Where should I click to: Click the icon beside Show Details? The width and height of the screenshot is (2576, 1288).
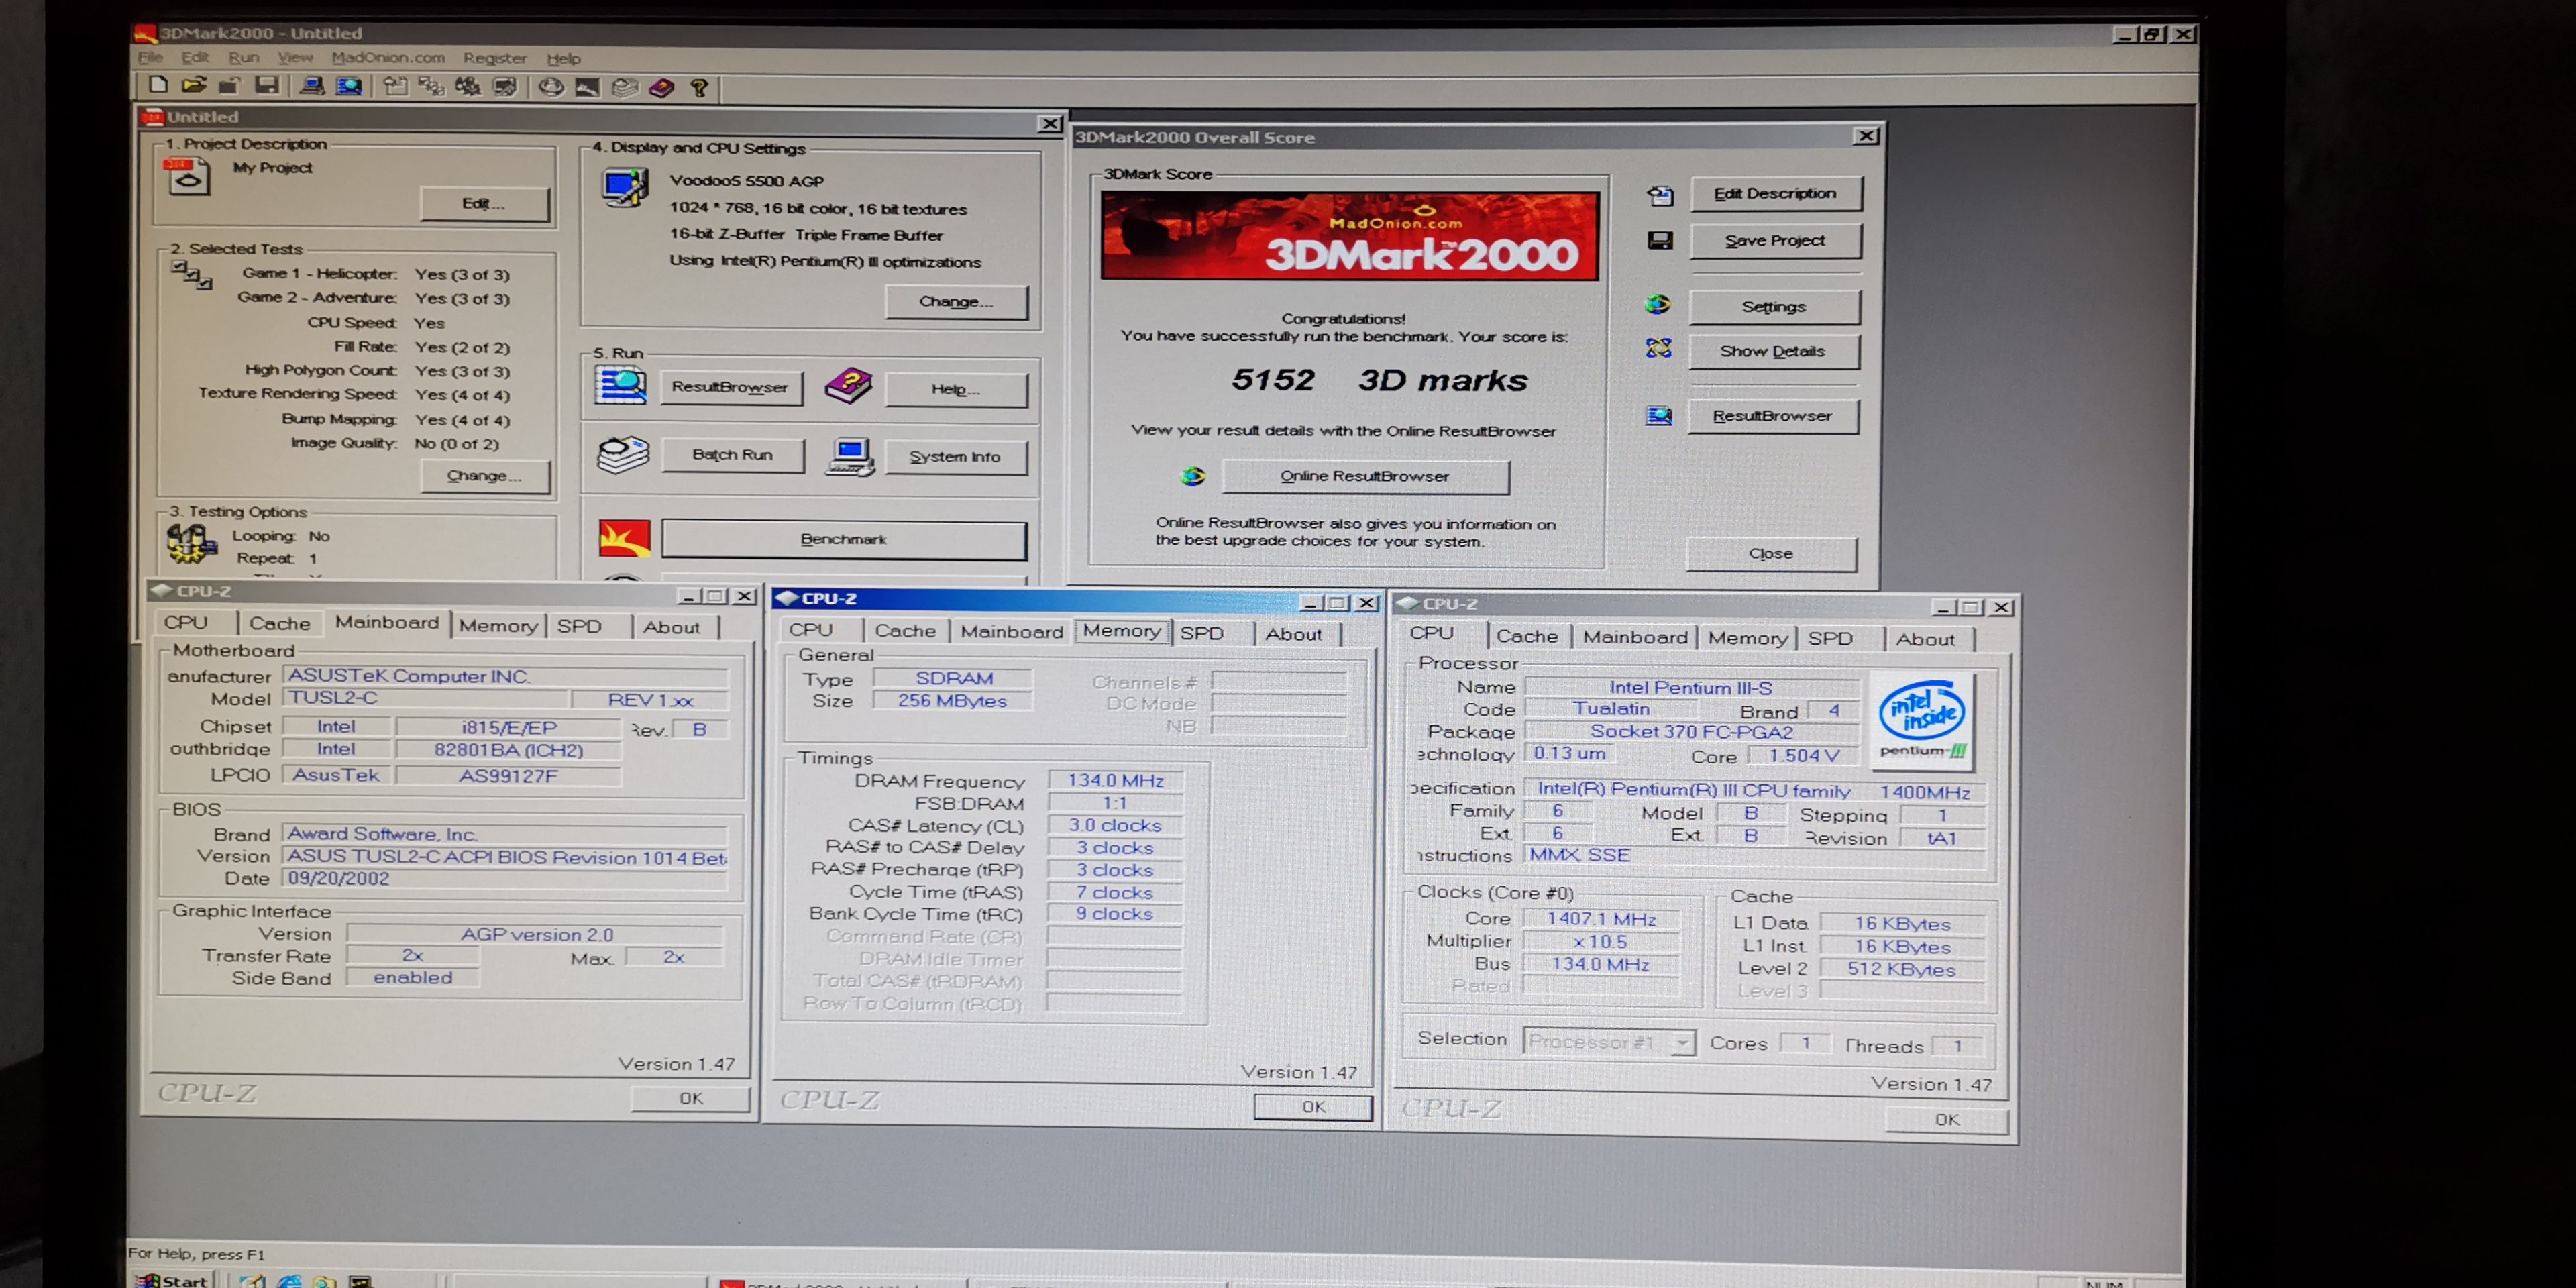(1658, 348)
